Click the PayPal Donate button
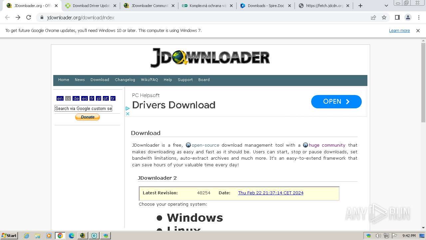This screenshot has width=426, height=240. click(x=88, y=117)
